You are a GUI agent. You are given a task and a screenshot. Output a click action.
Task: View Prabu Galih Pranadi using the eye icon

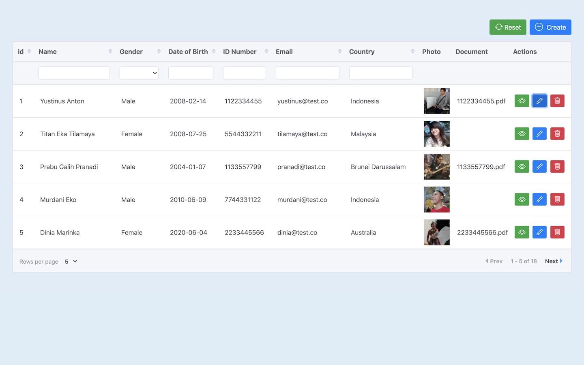click(x=522, y=167)
